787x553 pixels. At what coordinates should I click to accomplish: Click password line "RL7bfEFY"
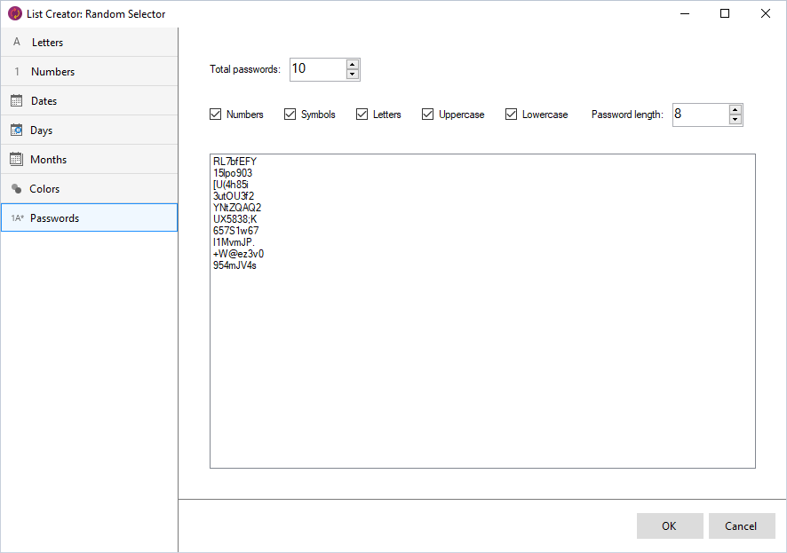[235, 162]
